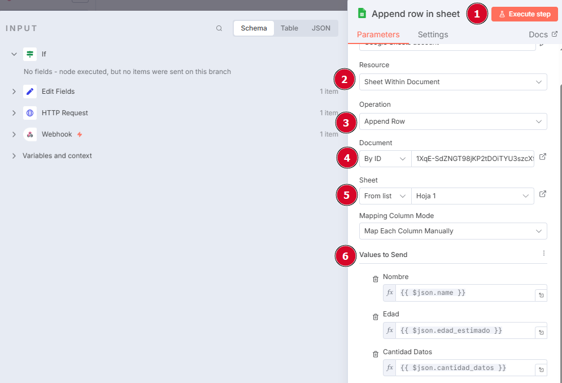Expand the Webhook node

14,134
